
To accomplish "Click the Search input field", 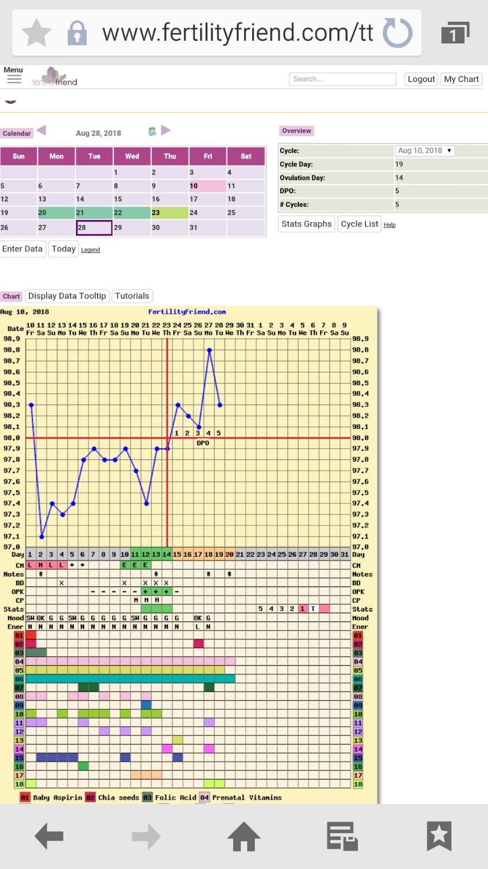I will point(342,79).
